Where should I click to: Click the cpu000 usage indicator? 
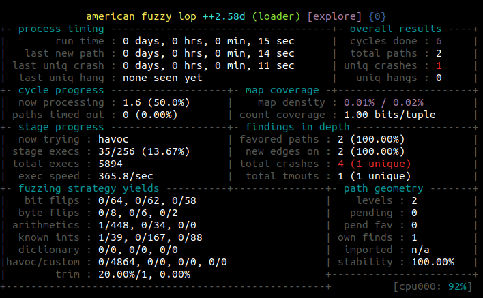tap(433, 286)
